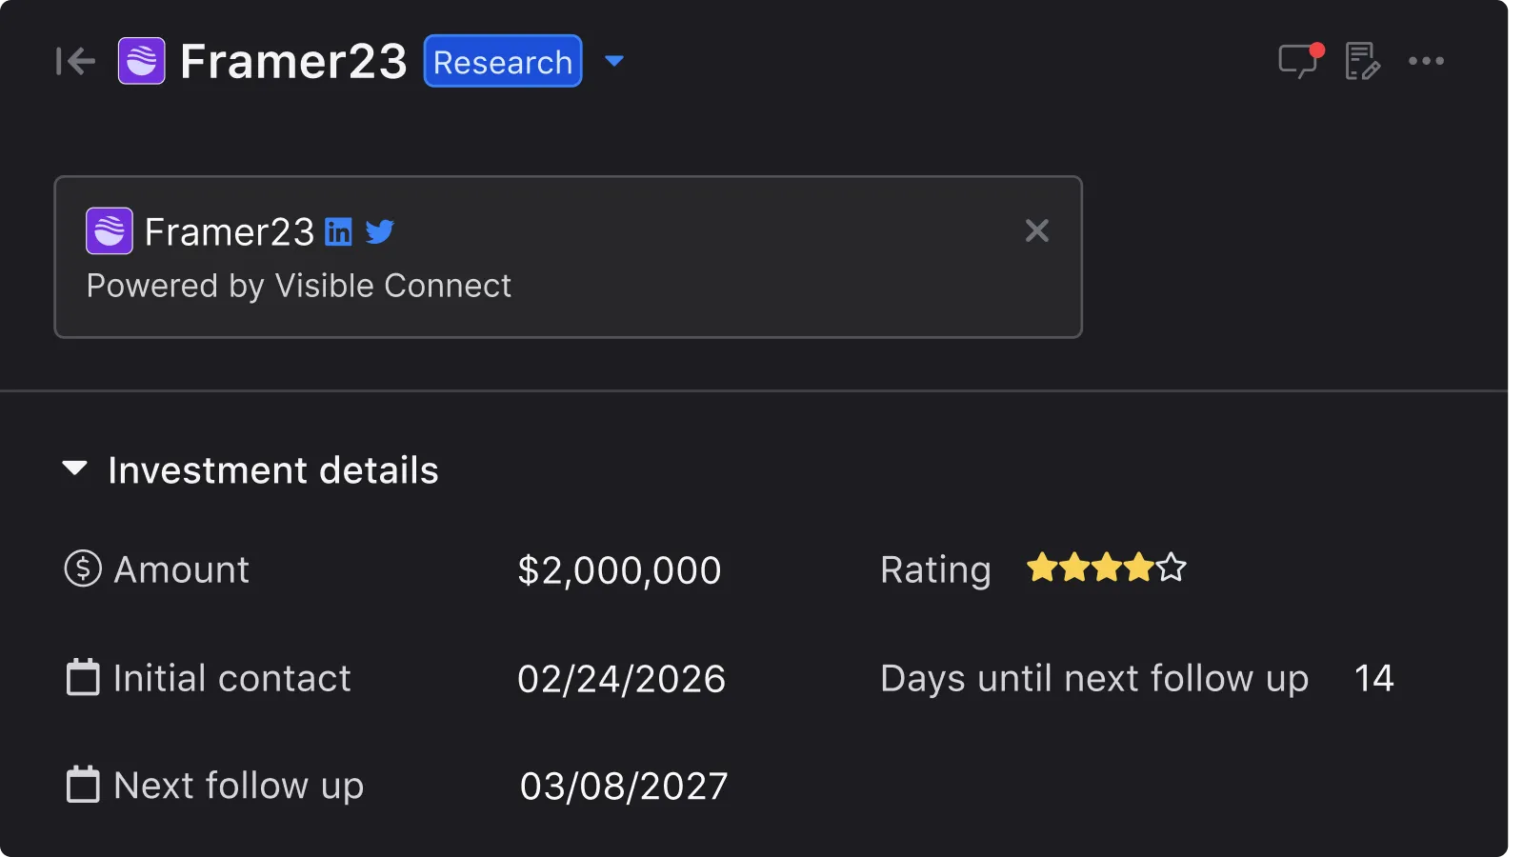Set rating to one star

(x=1042, y=568)
